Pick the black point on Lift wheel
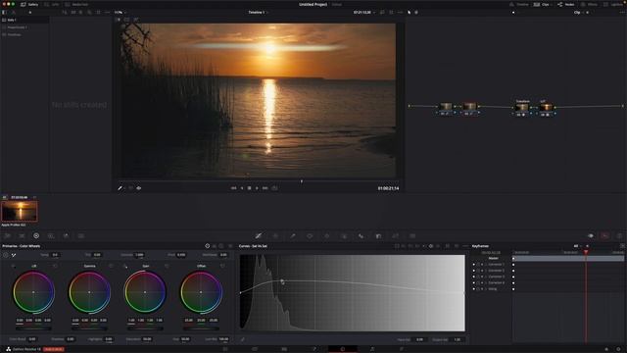627x353 pixels. 14,266
